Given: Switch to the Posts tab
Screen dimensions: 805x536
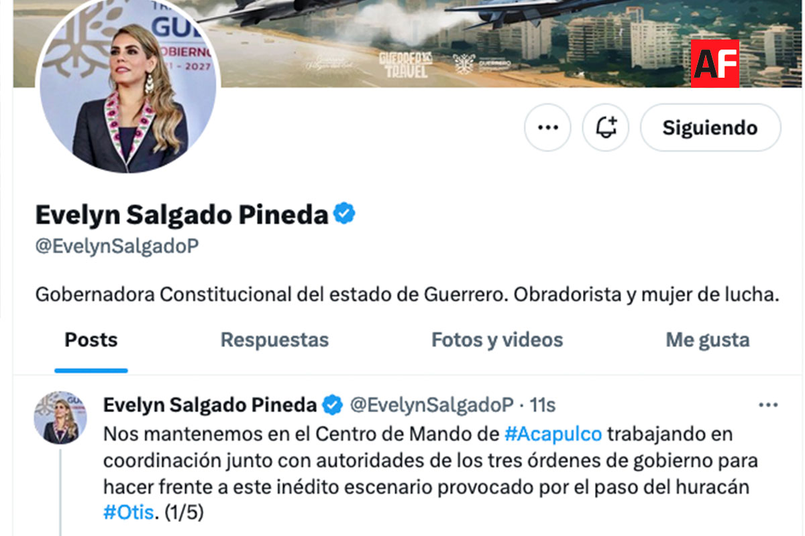Looking at the screenshot, I should (x=91, y=340).
